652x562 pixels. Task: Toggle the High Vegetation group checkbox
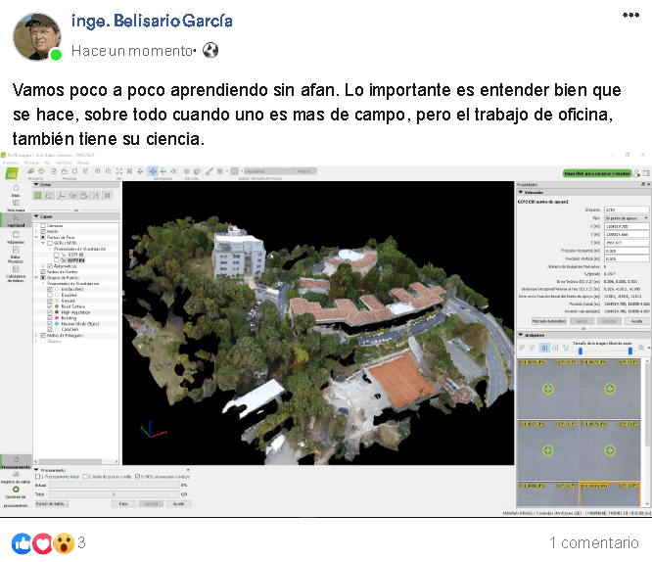tap(50, 312)
